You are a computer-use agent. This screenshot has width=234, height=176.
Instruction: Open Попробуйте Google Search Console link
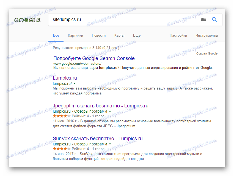click(x=94, y=58)
